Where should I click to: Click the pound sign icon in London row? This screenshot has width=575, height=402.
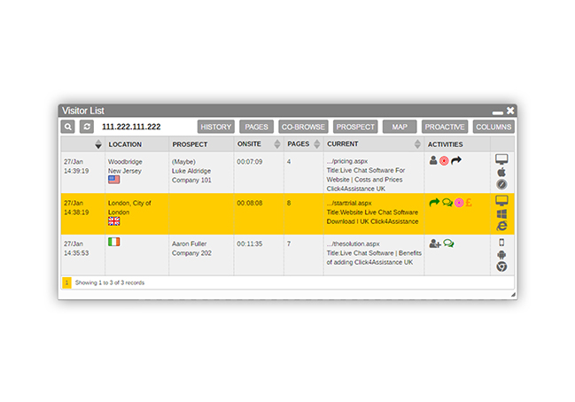point(470,203)
